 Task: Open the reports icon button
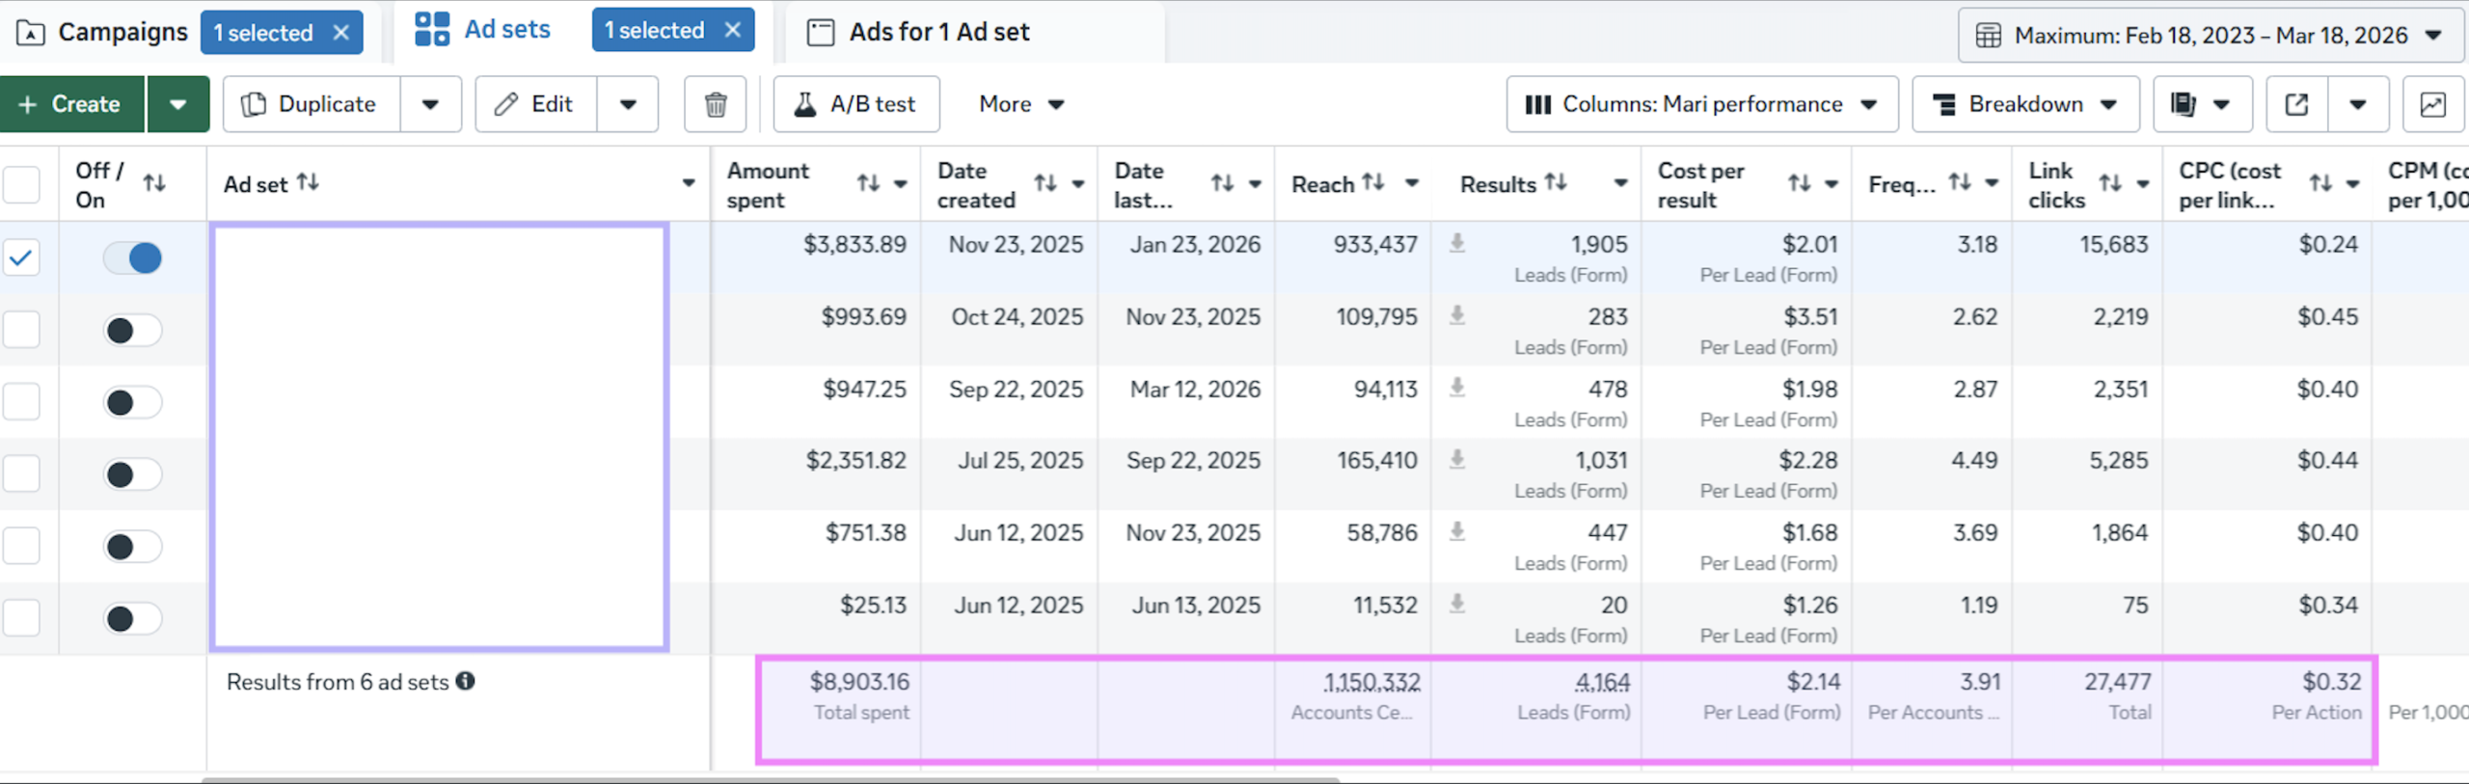(2184, 104)
